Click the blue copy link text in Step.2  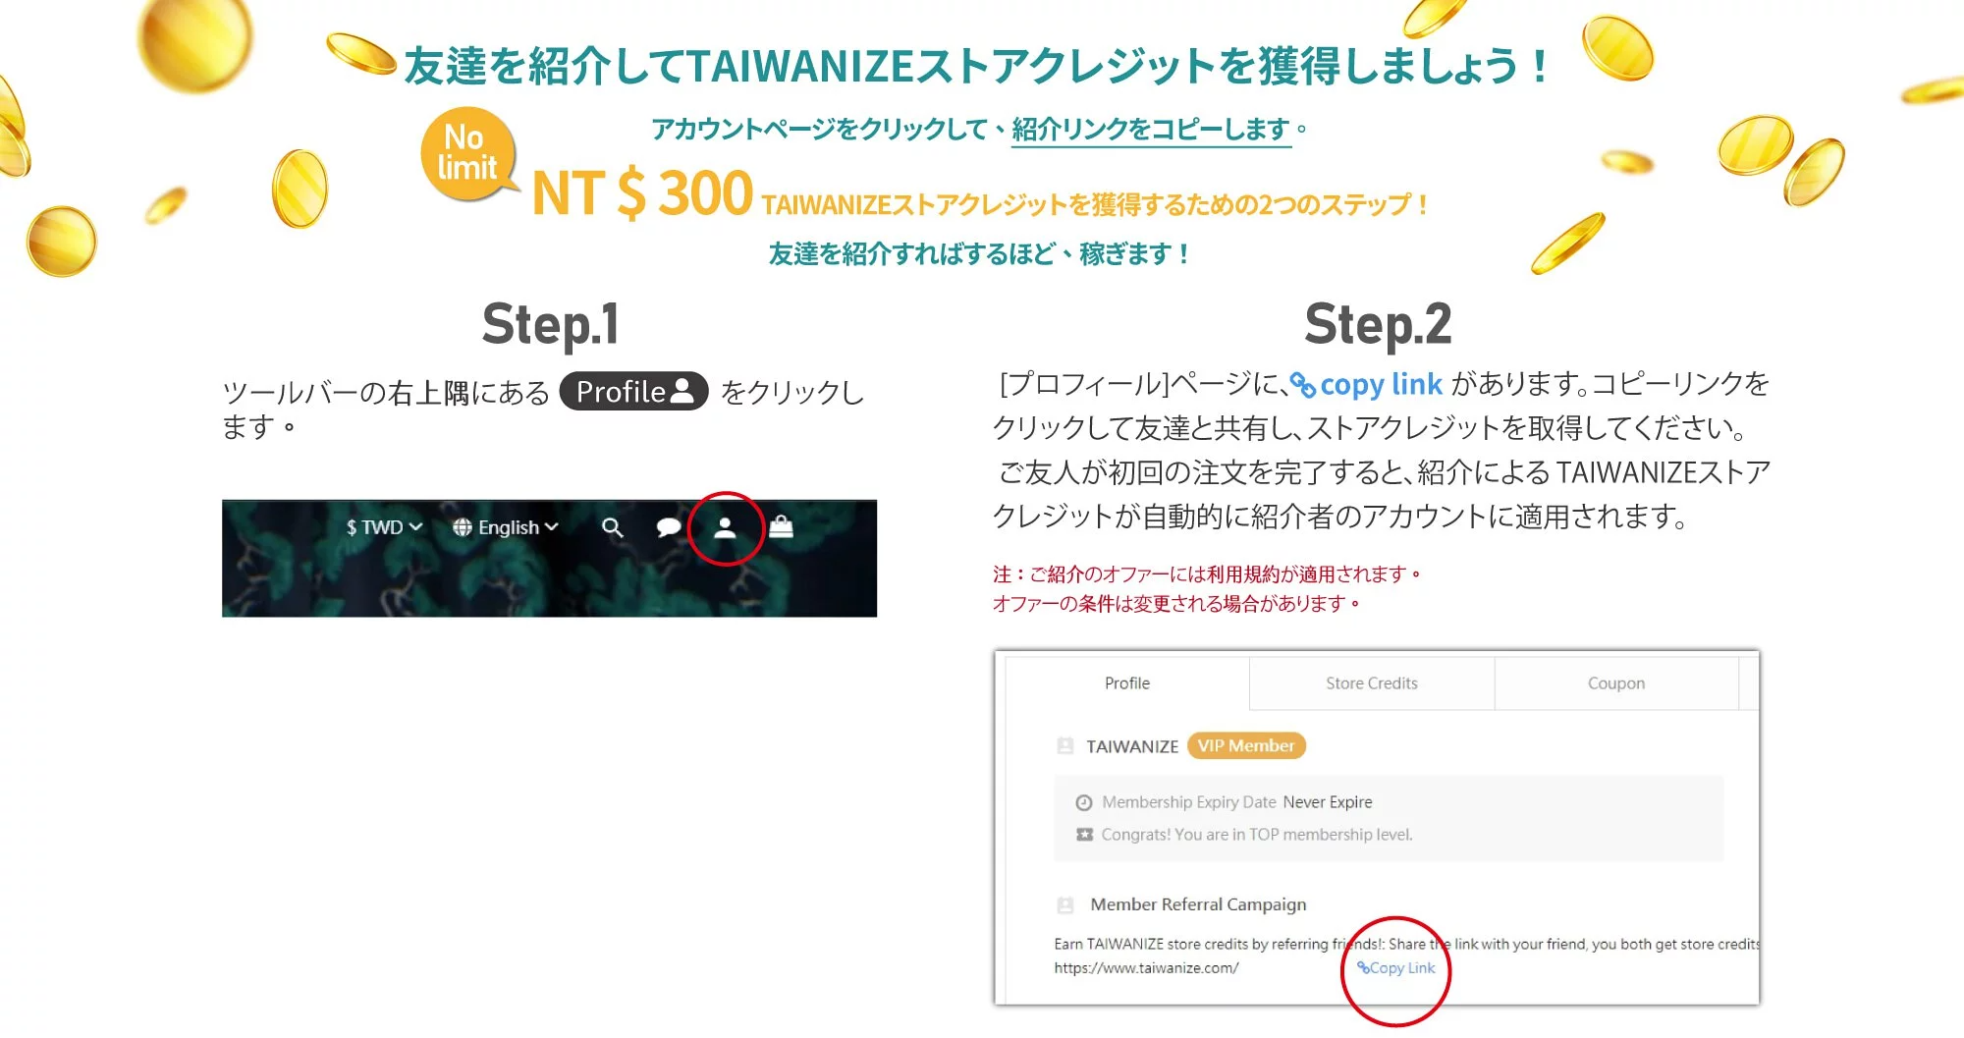tap(1367, 384)
